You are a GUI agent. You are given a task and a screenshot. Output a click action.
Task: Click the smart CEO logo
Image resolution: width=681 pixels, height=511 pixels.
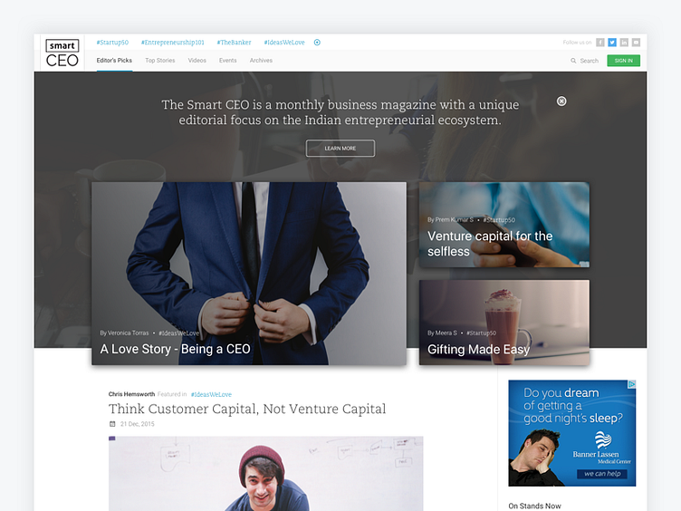62,53
